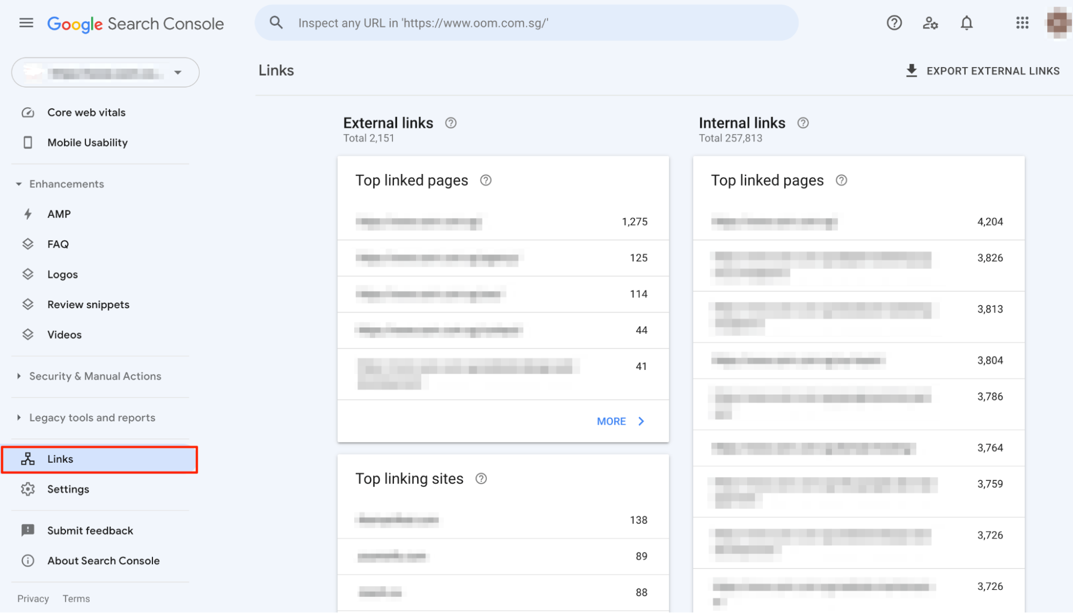Viewport: 1073px width, 613px height.
Task: Show help for Internal links heading
Action: tap(803, 123)
